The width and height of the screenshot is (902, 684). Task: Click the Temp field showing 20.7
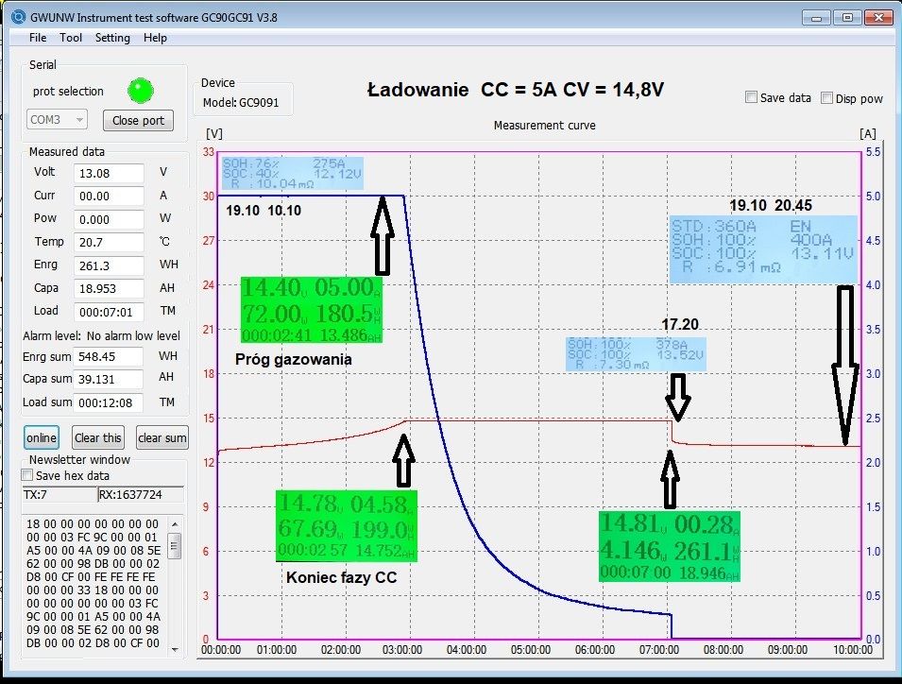[x=109, y=242]
